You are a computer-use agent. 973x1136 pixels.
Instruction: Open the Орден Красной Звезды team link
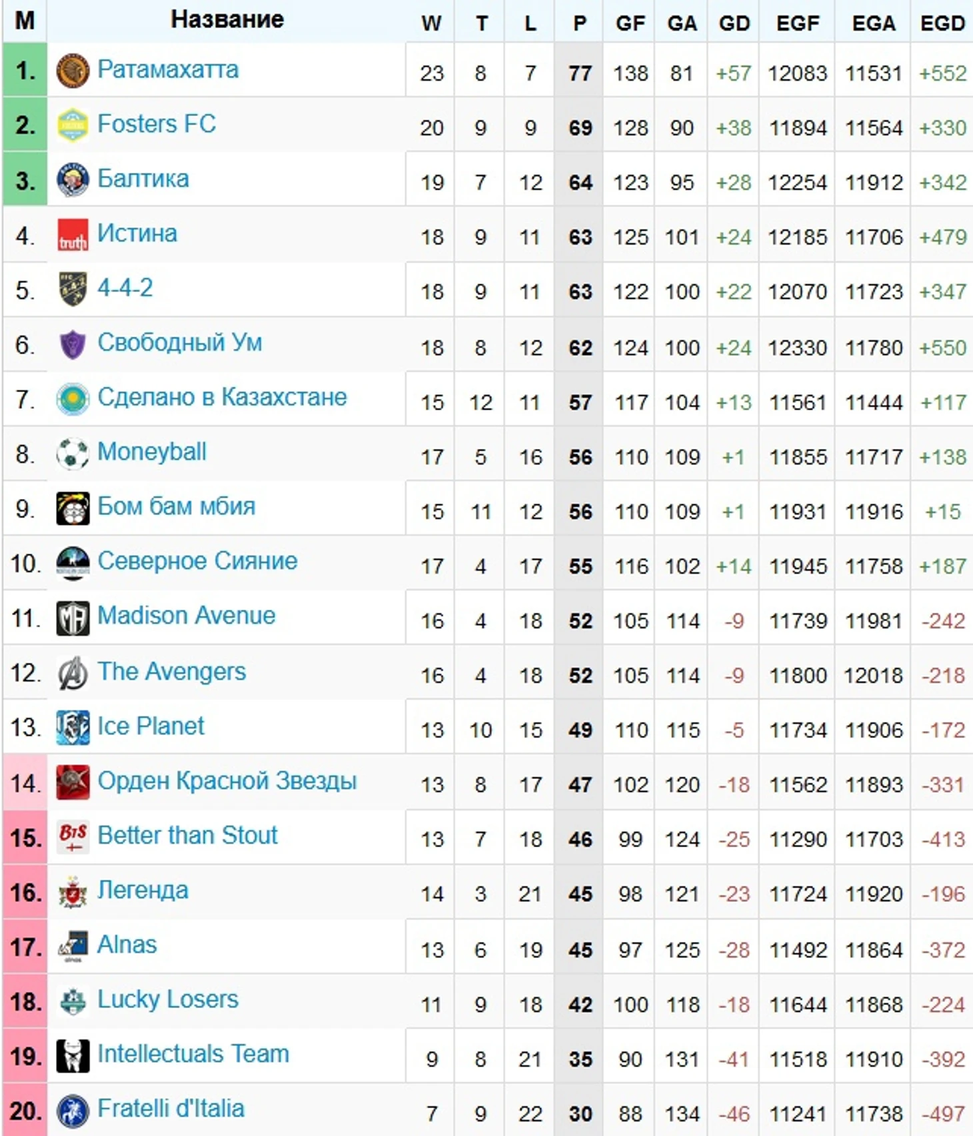click(x=227, y=780)
